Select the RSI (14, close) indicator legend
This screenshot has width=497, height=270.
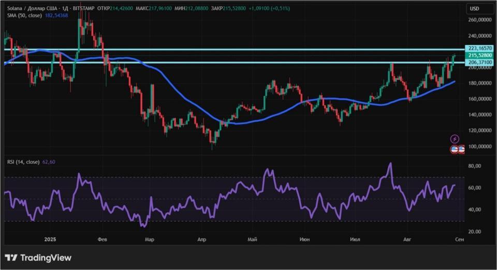(23, 162)
